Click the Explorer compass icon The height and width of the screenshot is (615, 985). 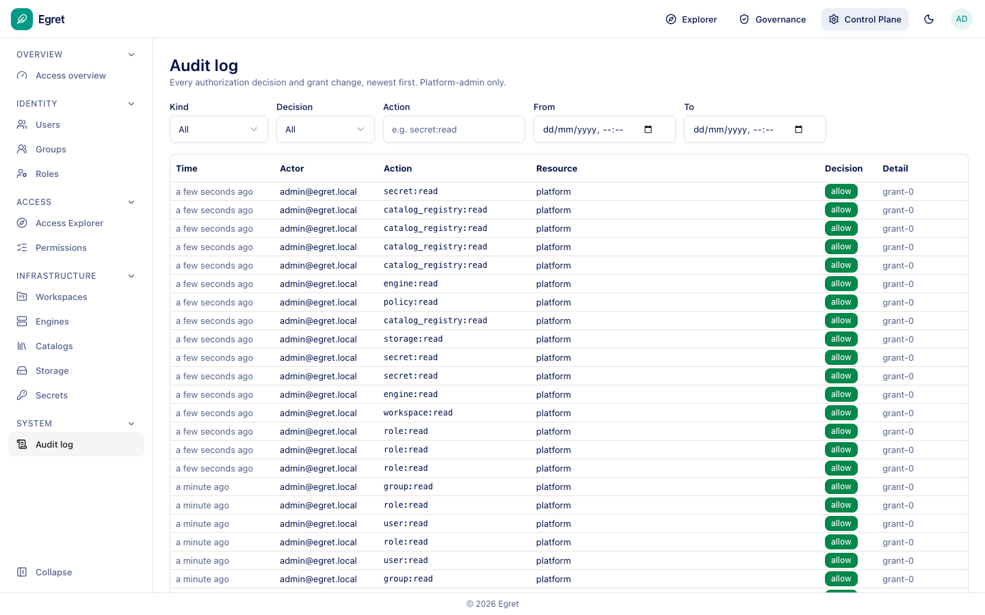[671, 19]
